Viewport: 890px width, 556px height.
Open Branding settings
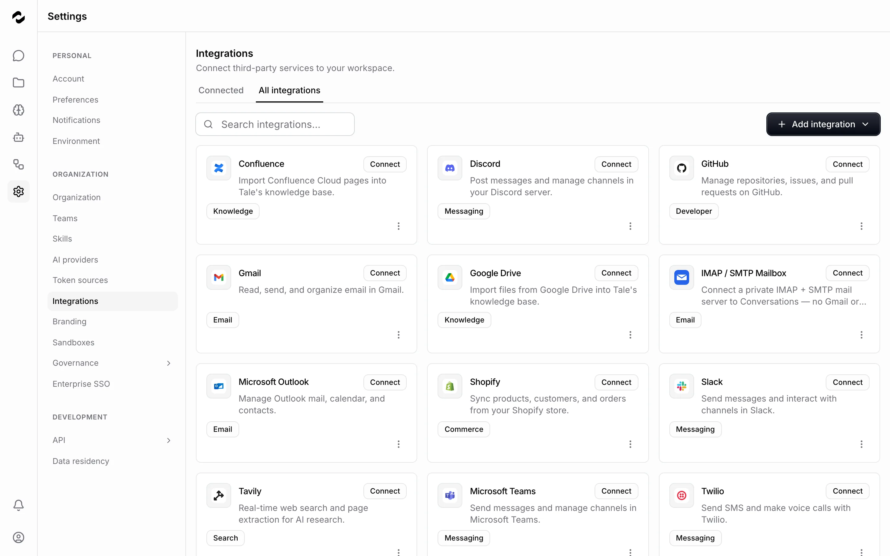(112, 321)
